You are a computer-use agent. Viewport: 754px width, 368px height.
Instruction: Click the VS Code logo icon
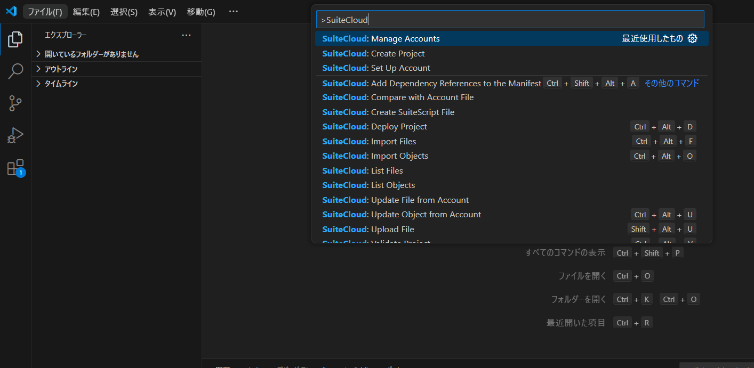11,11
